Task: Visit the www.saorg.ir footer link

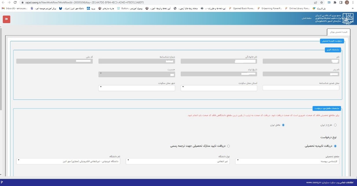Action: pos(313,183)
